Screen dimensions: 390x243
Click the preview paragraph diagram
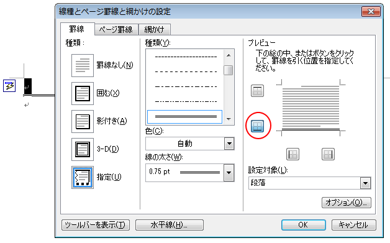(311, 108)
